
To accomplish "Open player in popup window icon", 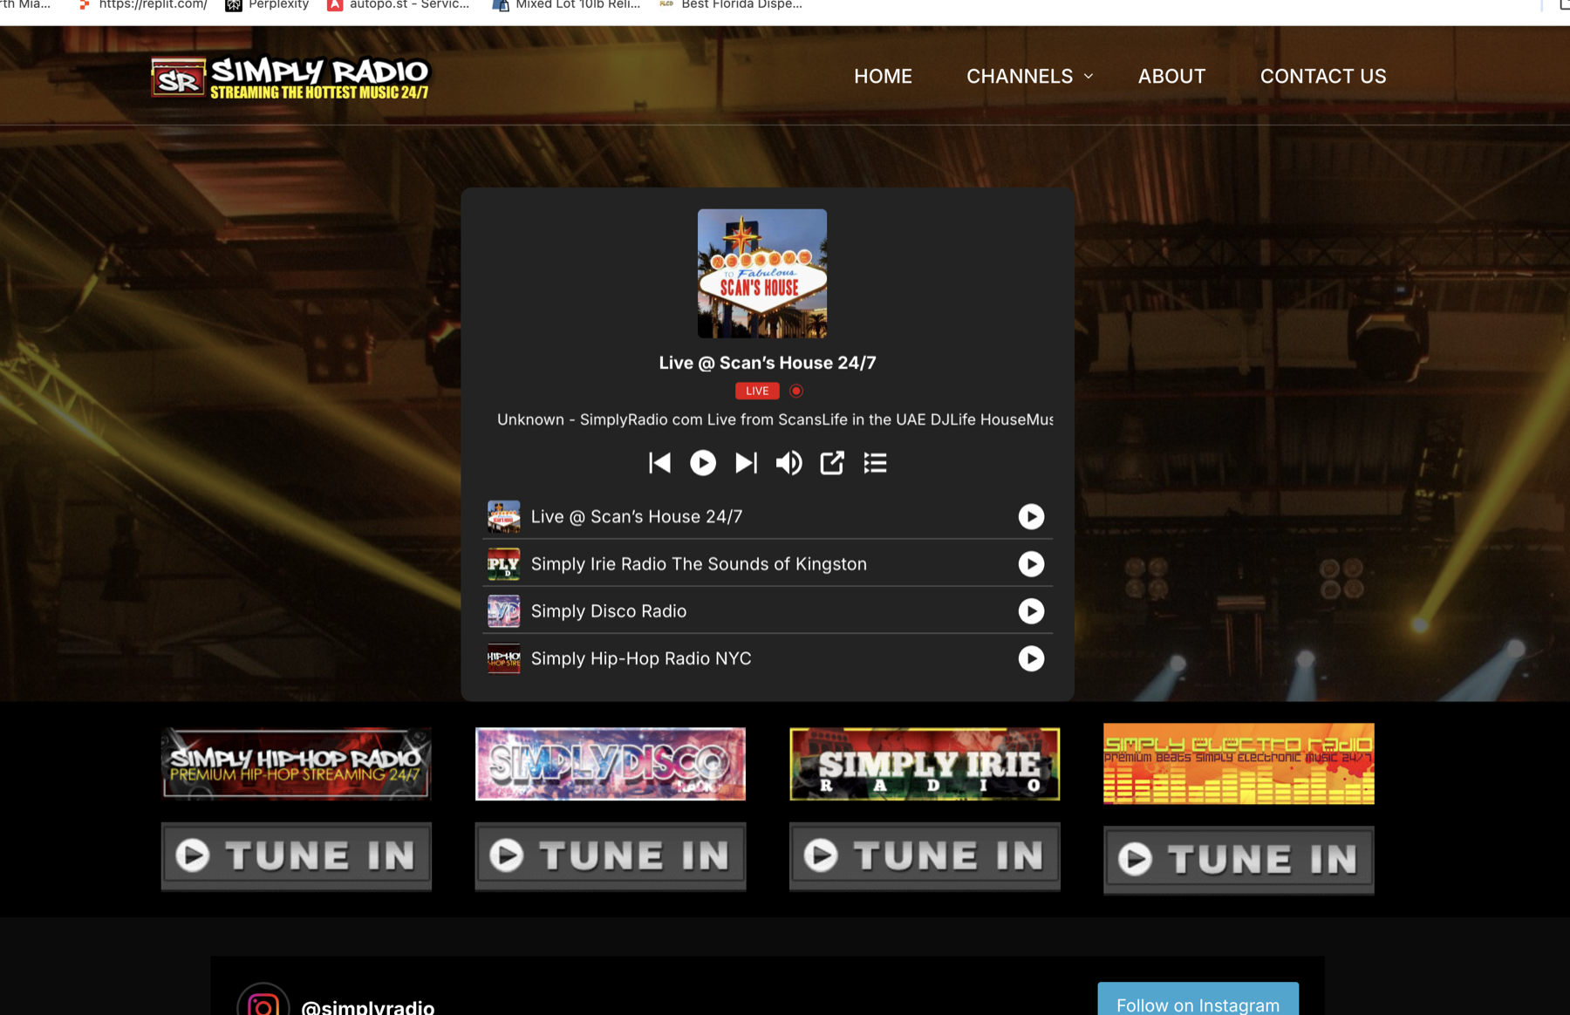I will (x=832, y=463).
